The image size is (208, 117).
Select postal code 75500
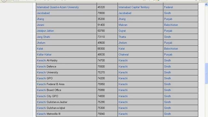[101, 66]
